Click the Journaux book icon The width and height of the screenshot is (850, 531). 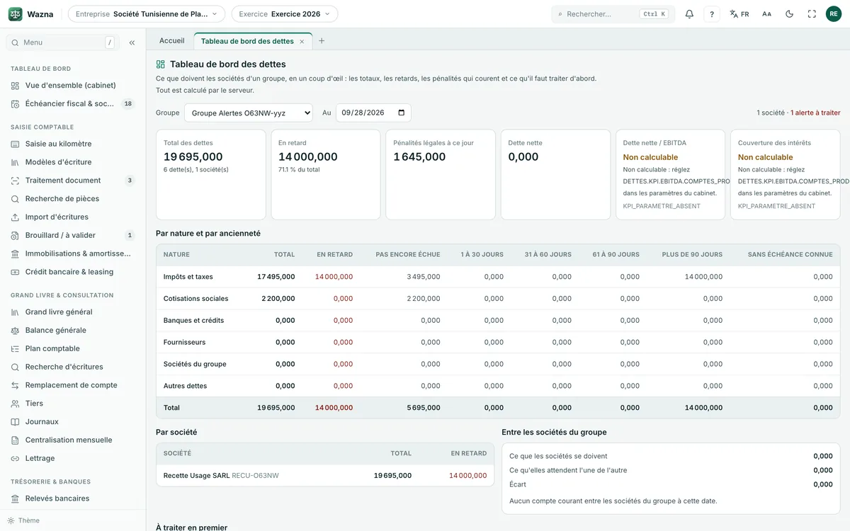pyautogui.click(x=16, y=422)
